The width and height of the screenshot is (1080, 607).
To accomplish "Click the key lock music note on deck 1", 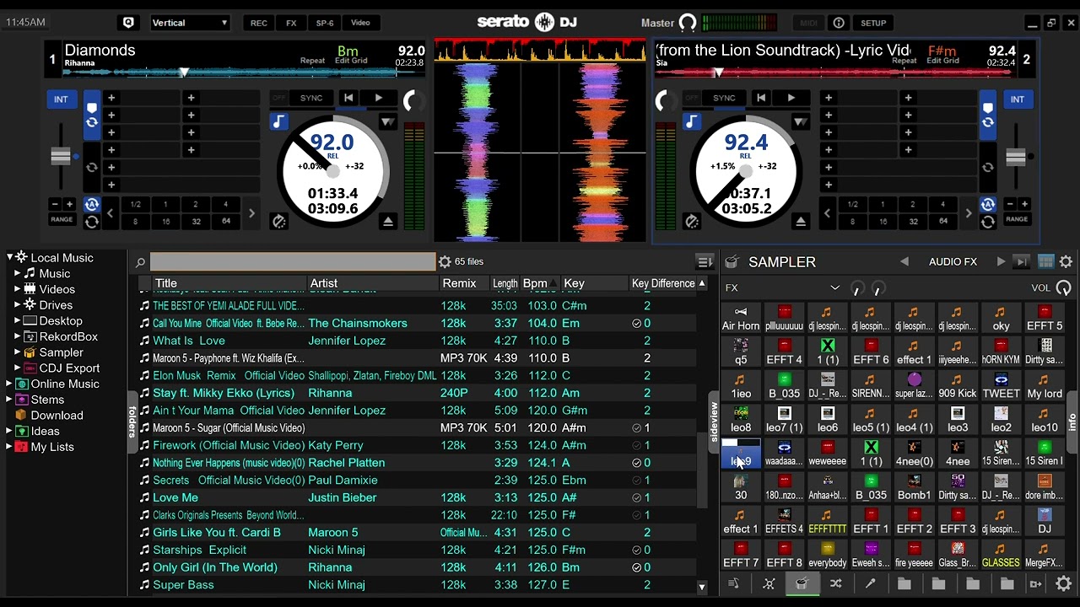I will coord(278,122).
